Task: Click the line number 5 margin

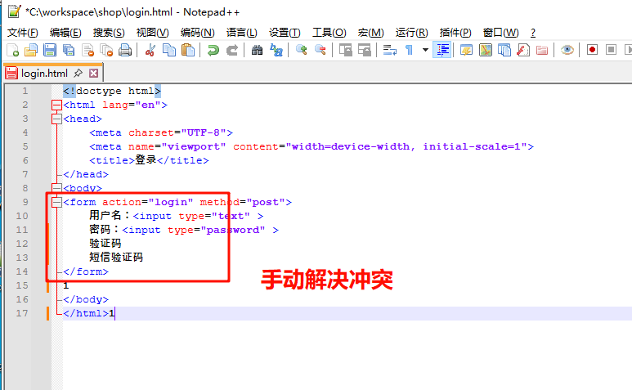Action: coord(25,146)
